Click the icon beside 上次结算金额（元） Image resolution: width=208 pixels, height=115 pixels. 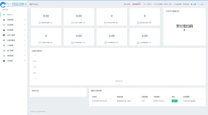pos(138,43)
